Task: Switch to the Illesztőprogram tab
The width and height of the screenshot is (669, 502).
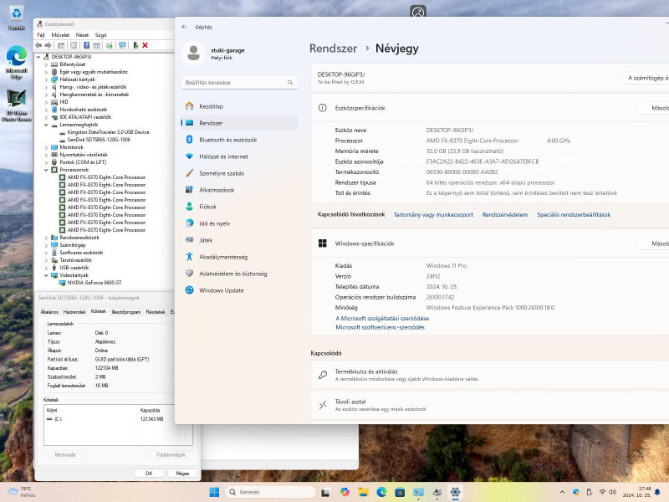Action: point(126,312)
